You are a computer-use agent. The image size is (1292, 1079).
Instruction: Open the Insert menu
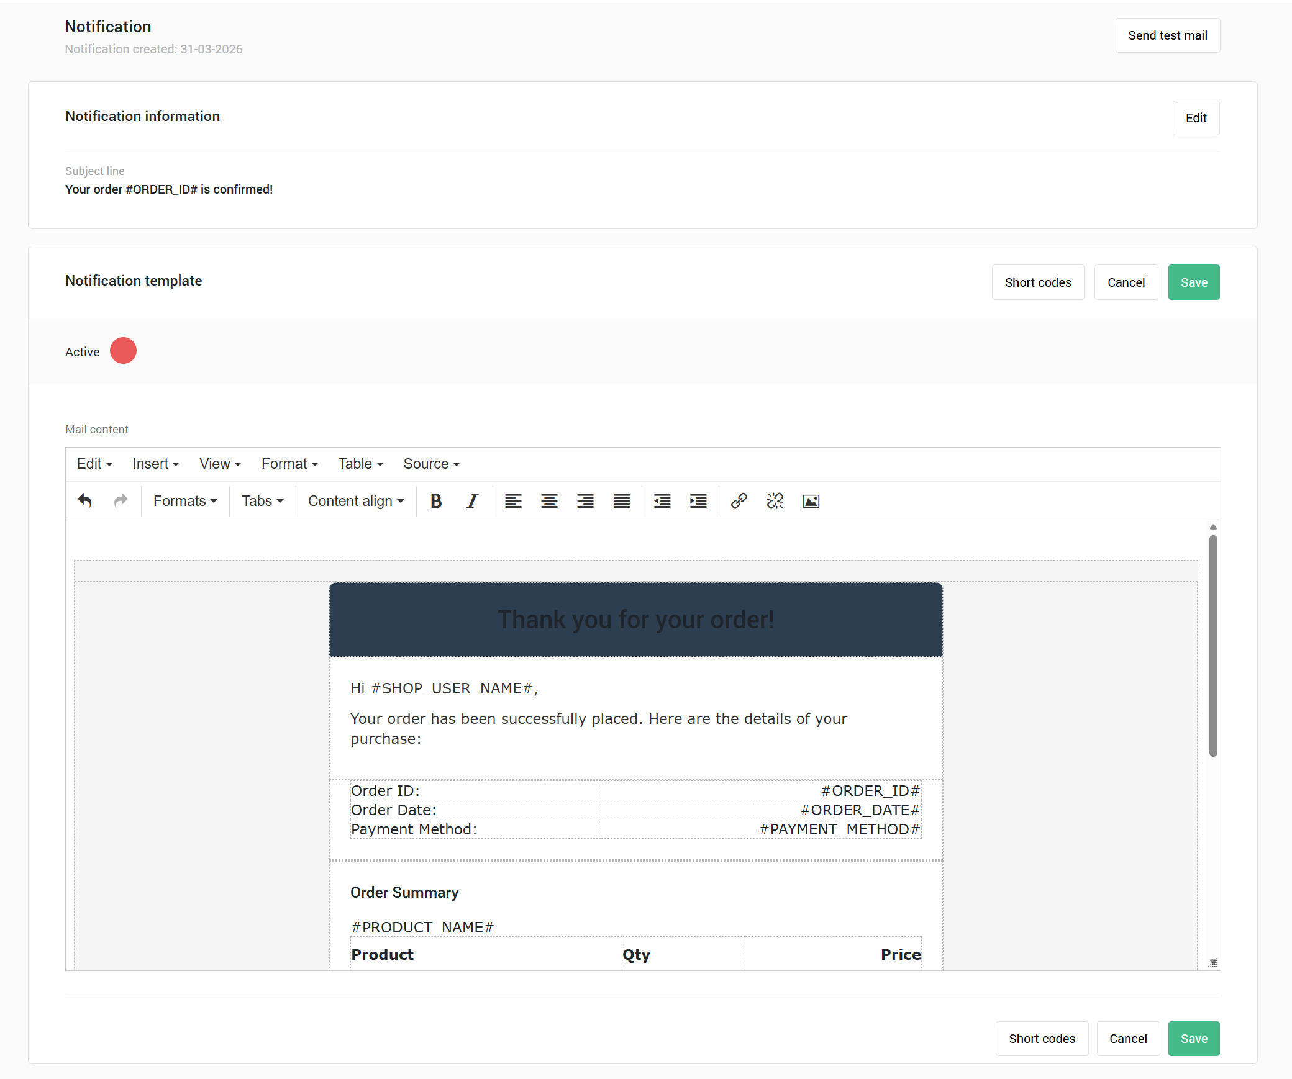(155, 464)
